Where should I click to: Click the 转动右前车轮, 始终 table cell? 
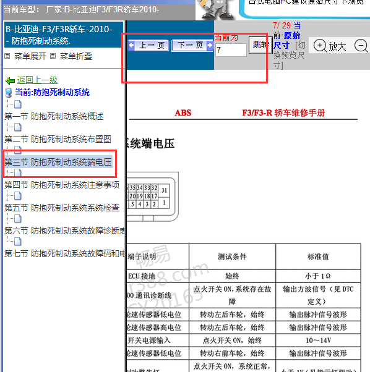click(x=232, y=353)
